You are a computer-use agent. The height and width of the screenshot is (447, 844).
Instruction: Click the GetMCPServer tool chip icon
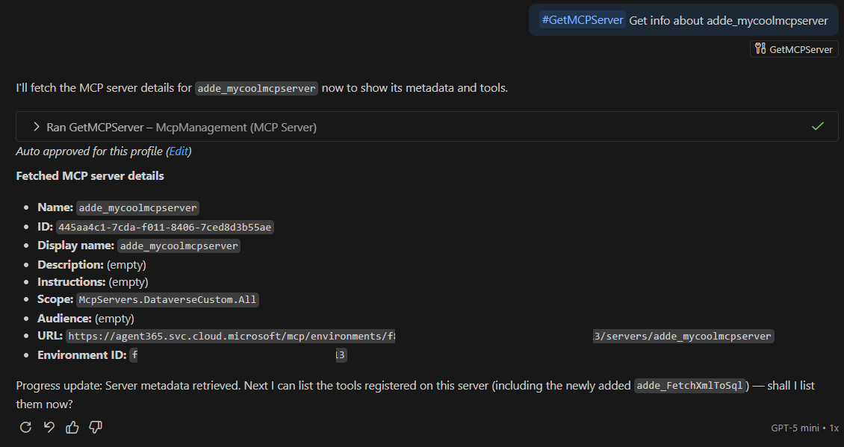click(x=759, y=48)
